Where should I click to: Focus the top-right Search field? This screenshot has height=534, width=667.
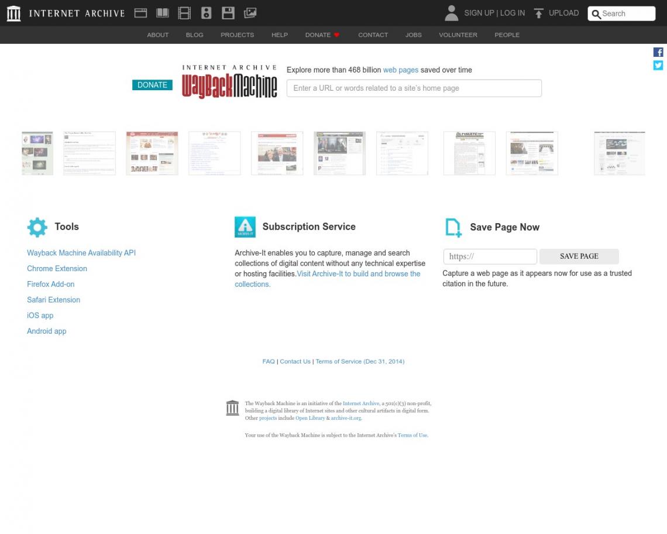click(621, 13)
